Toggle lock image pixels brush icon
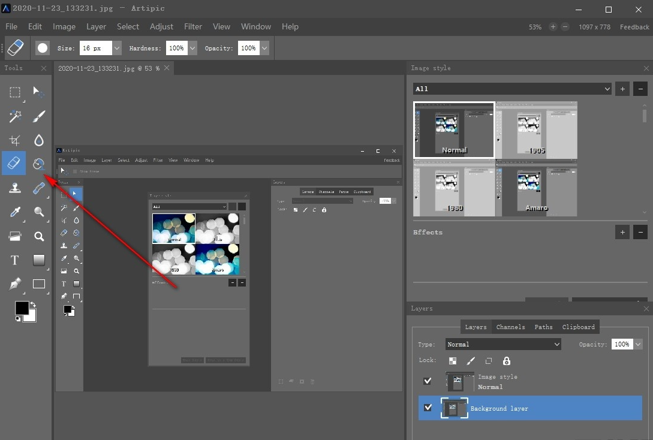Screen dimensions: 653x440 pos(471,361)
